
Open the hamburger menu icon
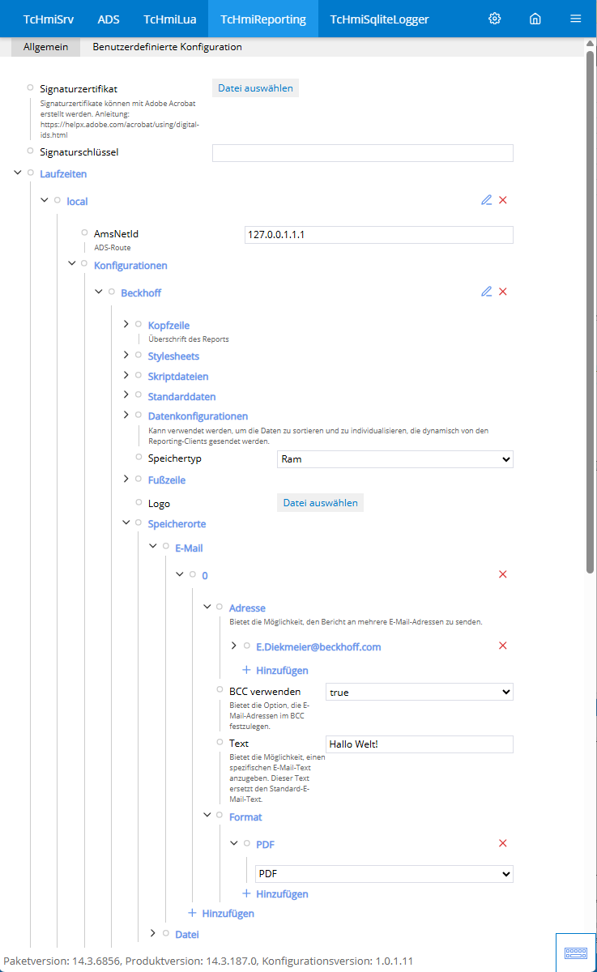pyautogui.click(x=576, y=19)
